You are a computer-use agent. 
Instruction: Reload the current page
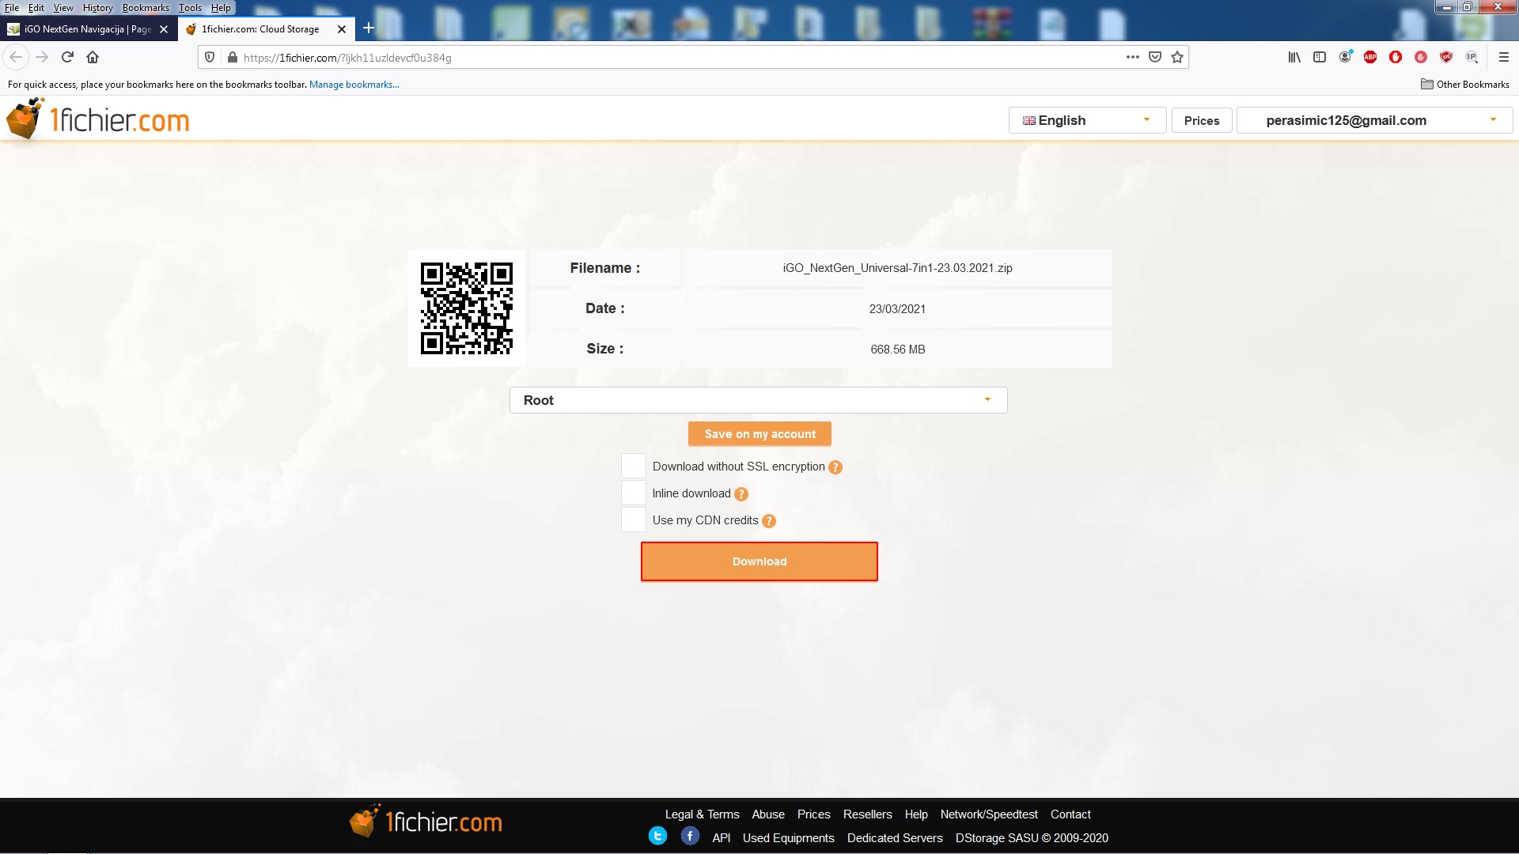click(x=67, y=57)
